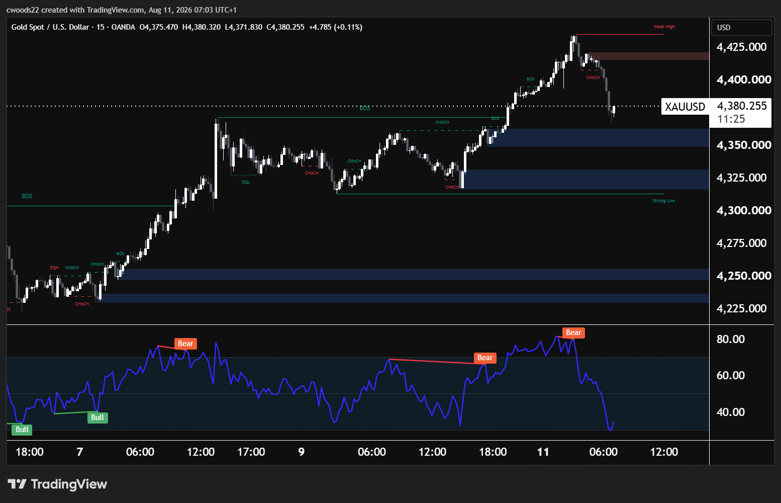The height and width of the screenshot is (503, 781).
Task: Click the Bear tag above the RSI 80 level
Action: (x=573, y=332)
